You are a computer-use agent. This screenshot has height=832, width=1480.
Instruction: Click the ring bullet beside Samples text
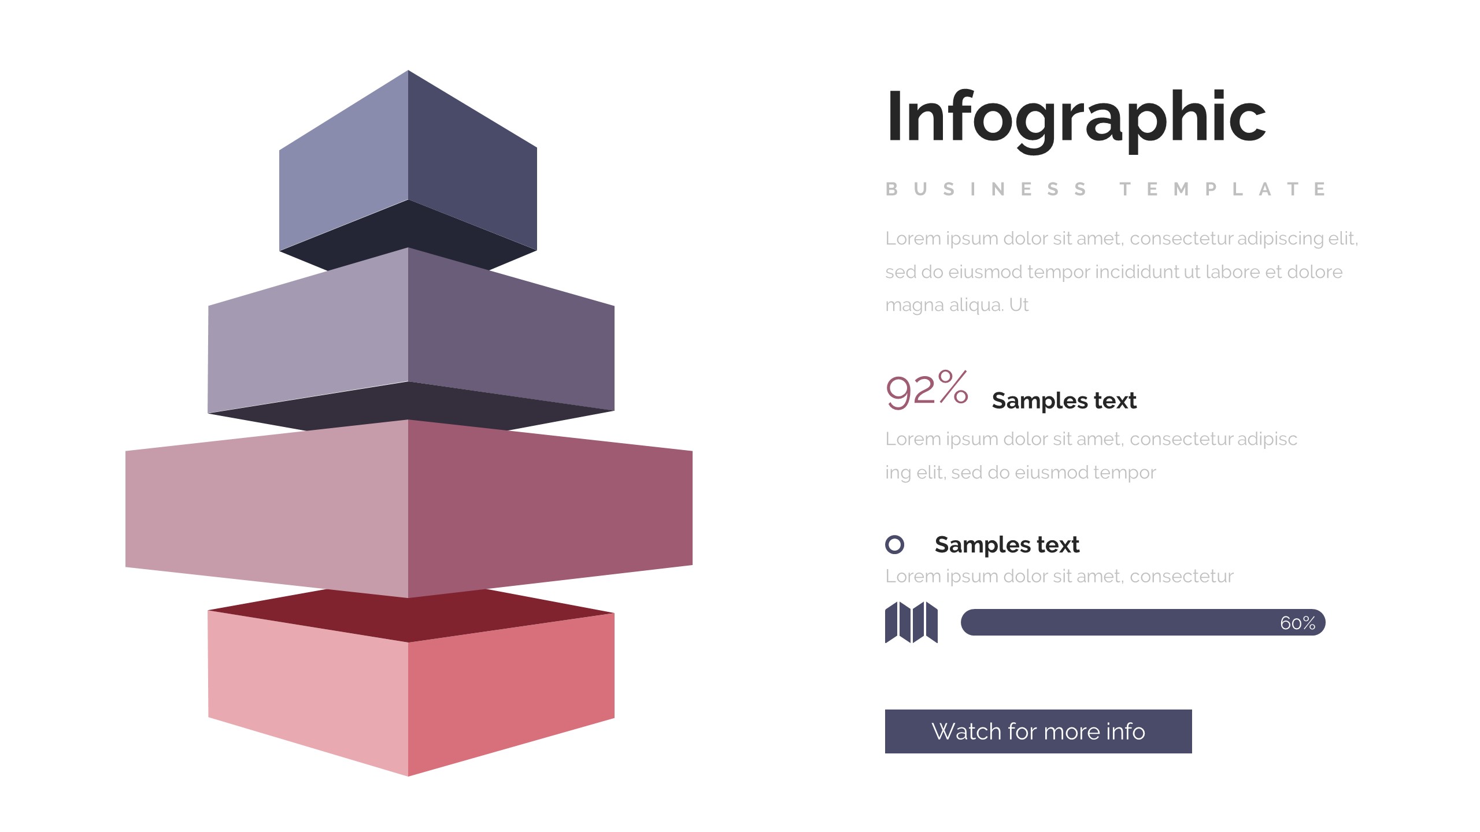[894, 544]
